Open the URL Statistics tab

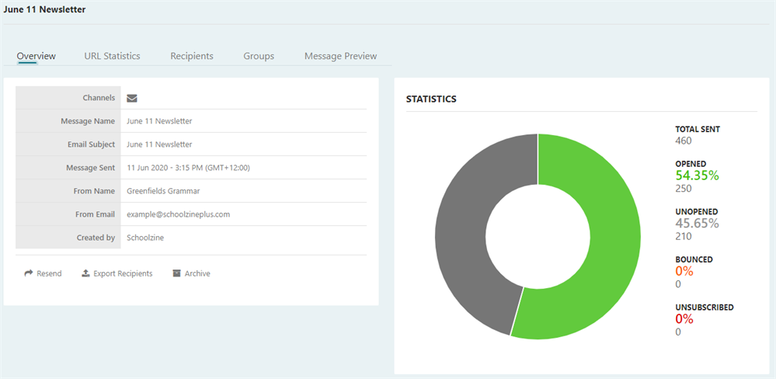pos(112,56)
